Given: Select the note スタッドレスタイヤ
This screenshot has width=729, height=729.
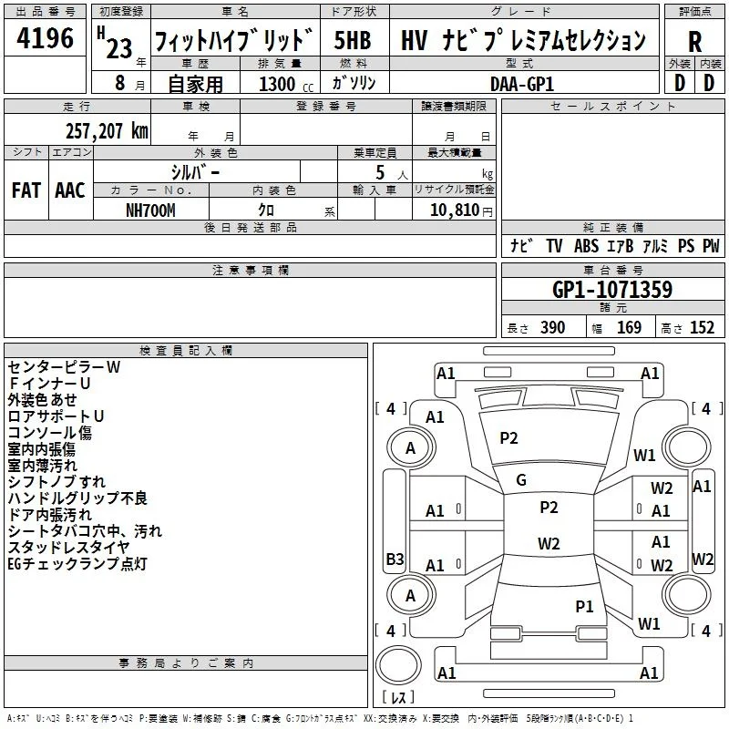Looking at the screenshot, I should coord(68,548).
